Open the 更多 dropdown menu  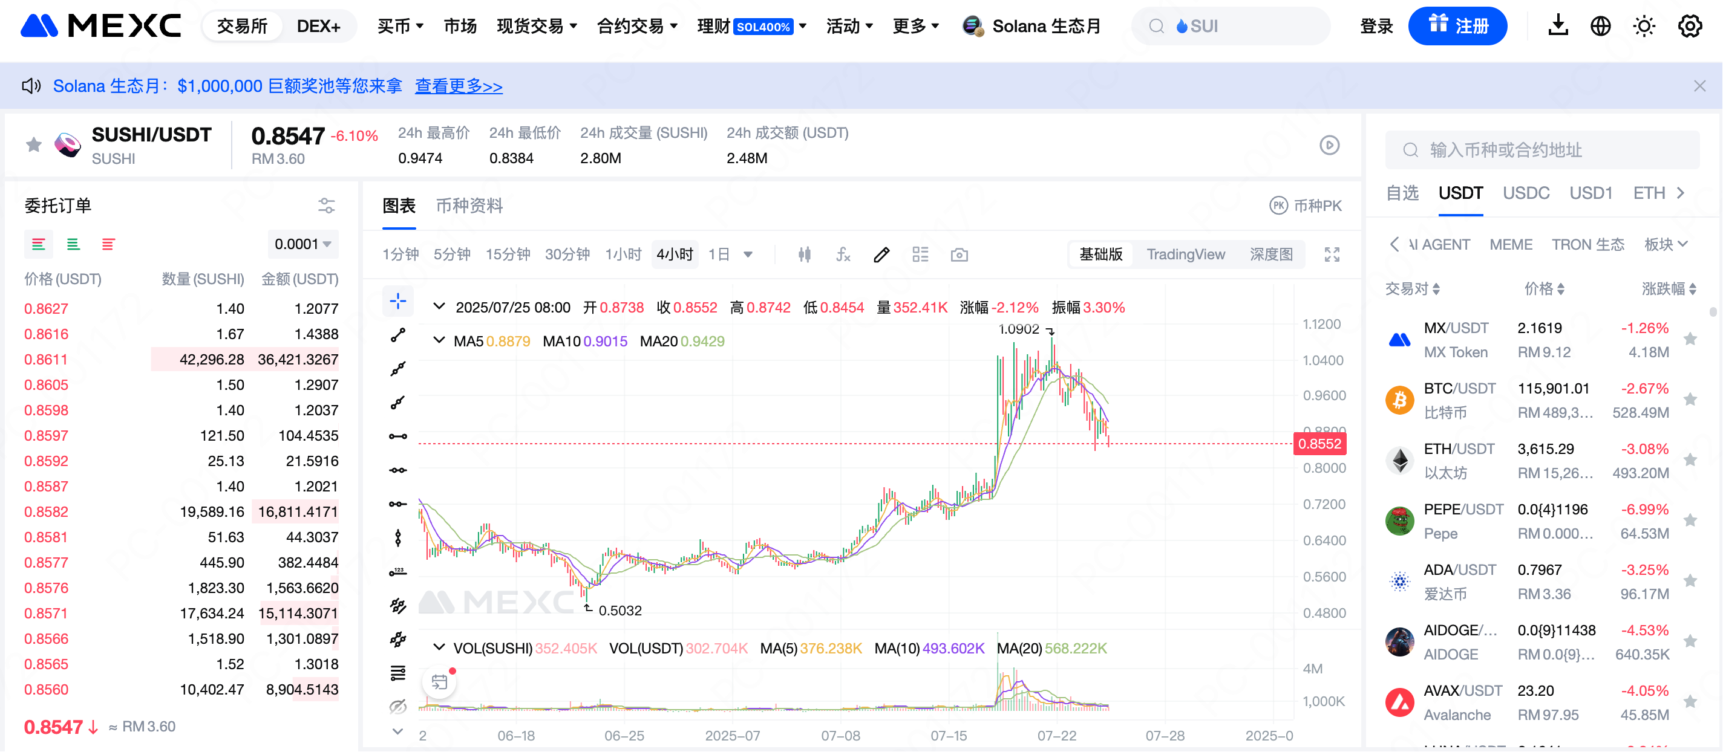click(x=916, y=26)
